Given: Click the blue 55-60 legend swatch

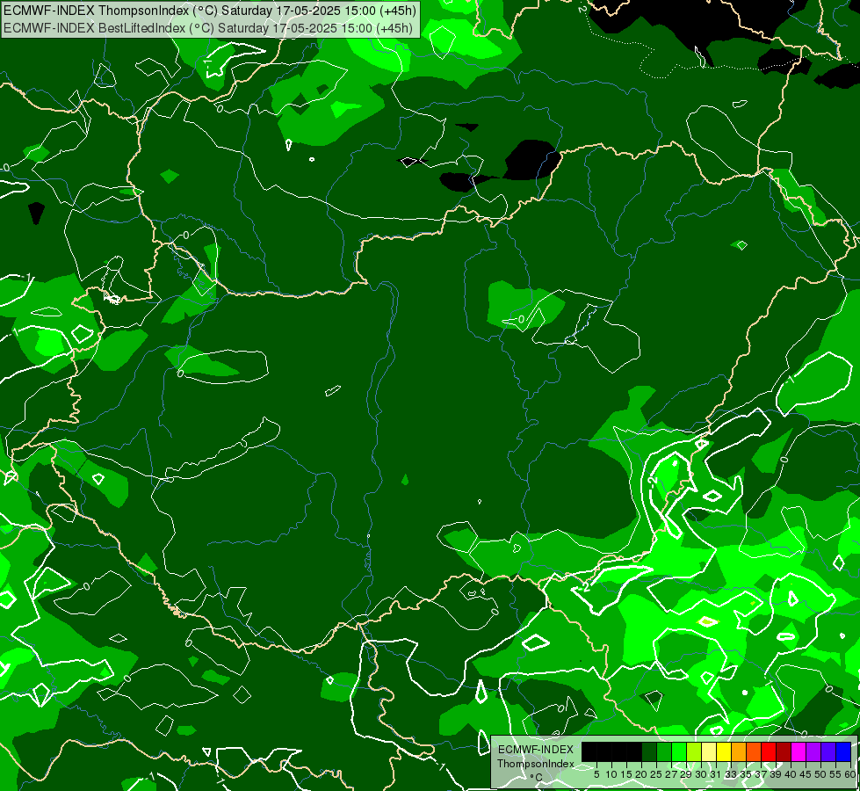Looking at the screenshot, I should coord(843,751).
